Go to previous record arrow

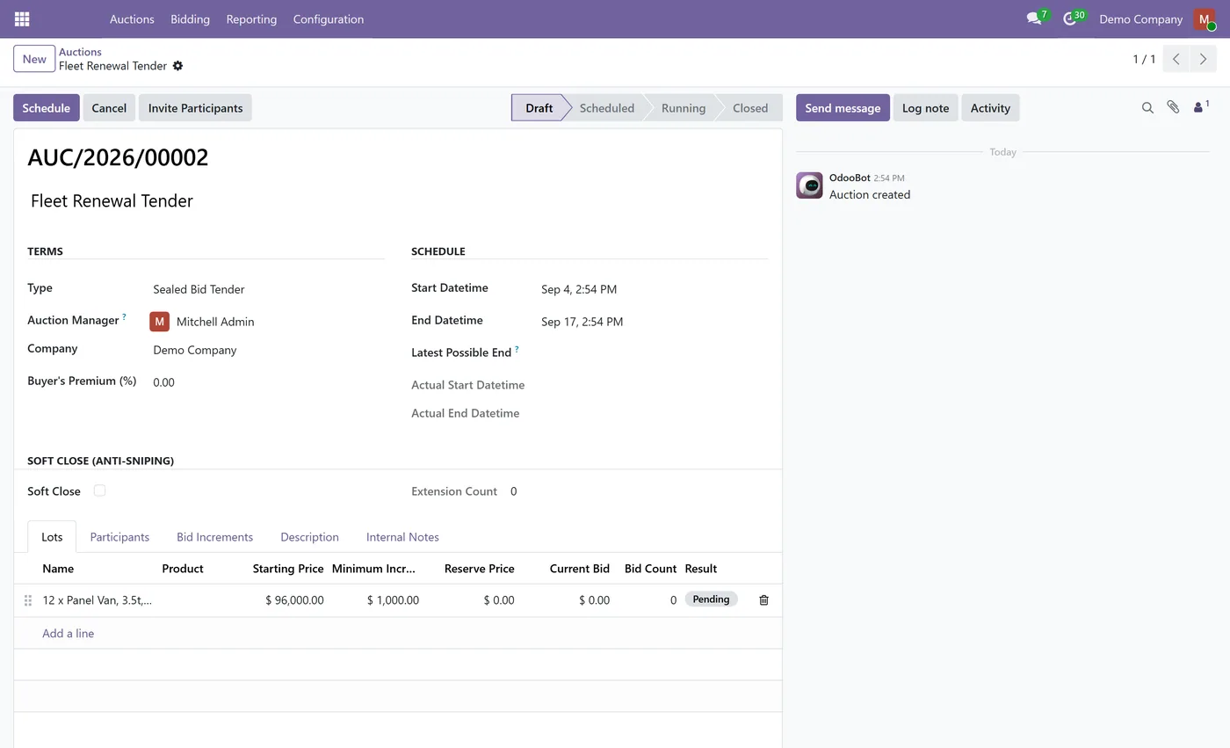1176,59
